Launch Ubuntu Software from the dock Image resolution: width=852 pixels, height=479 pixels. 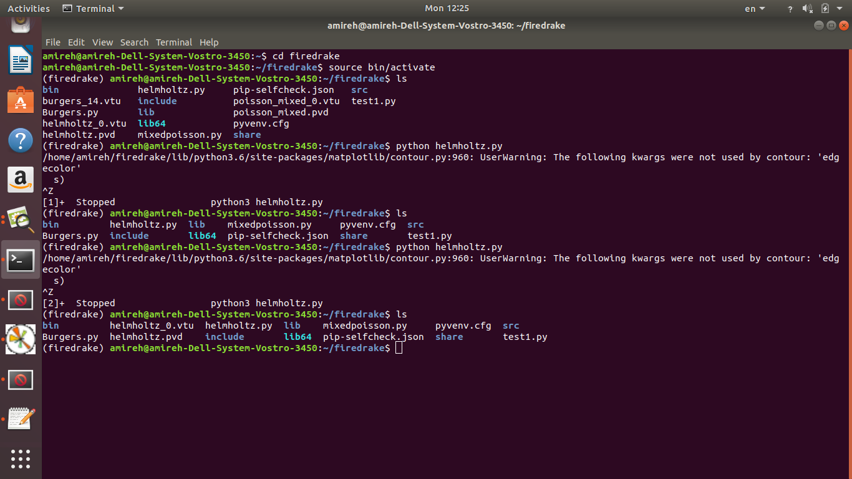[x=21, y=100]
